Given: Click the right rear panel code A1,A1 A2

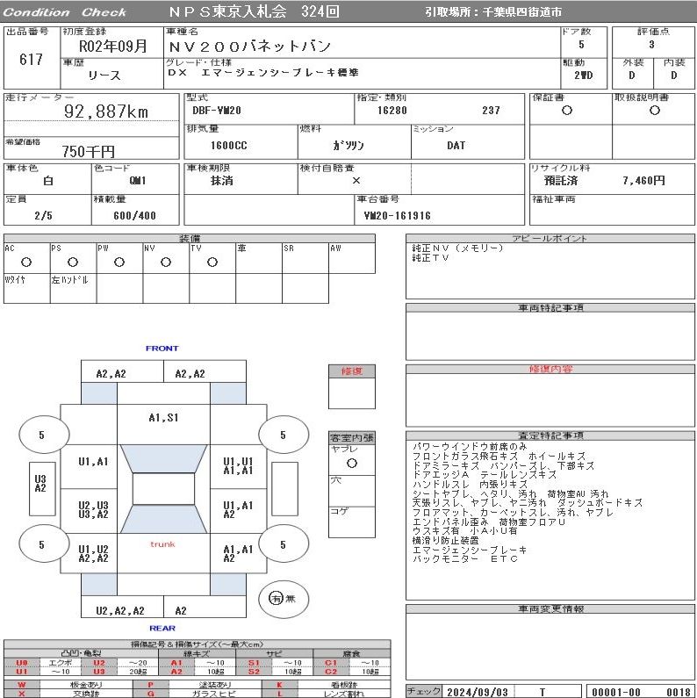Looking at the screenshot, I should pos(238,554).
